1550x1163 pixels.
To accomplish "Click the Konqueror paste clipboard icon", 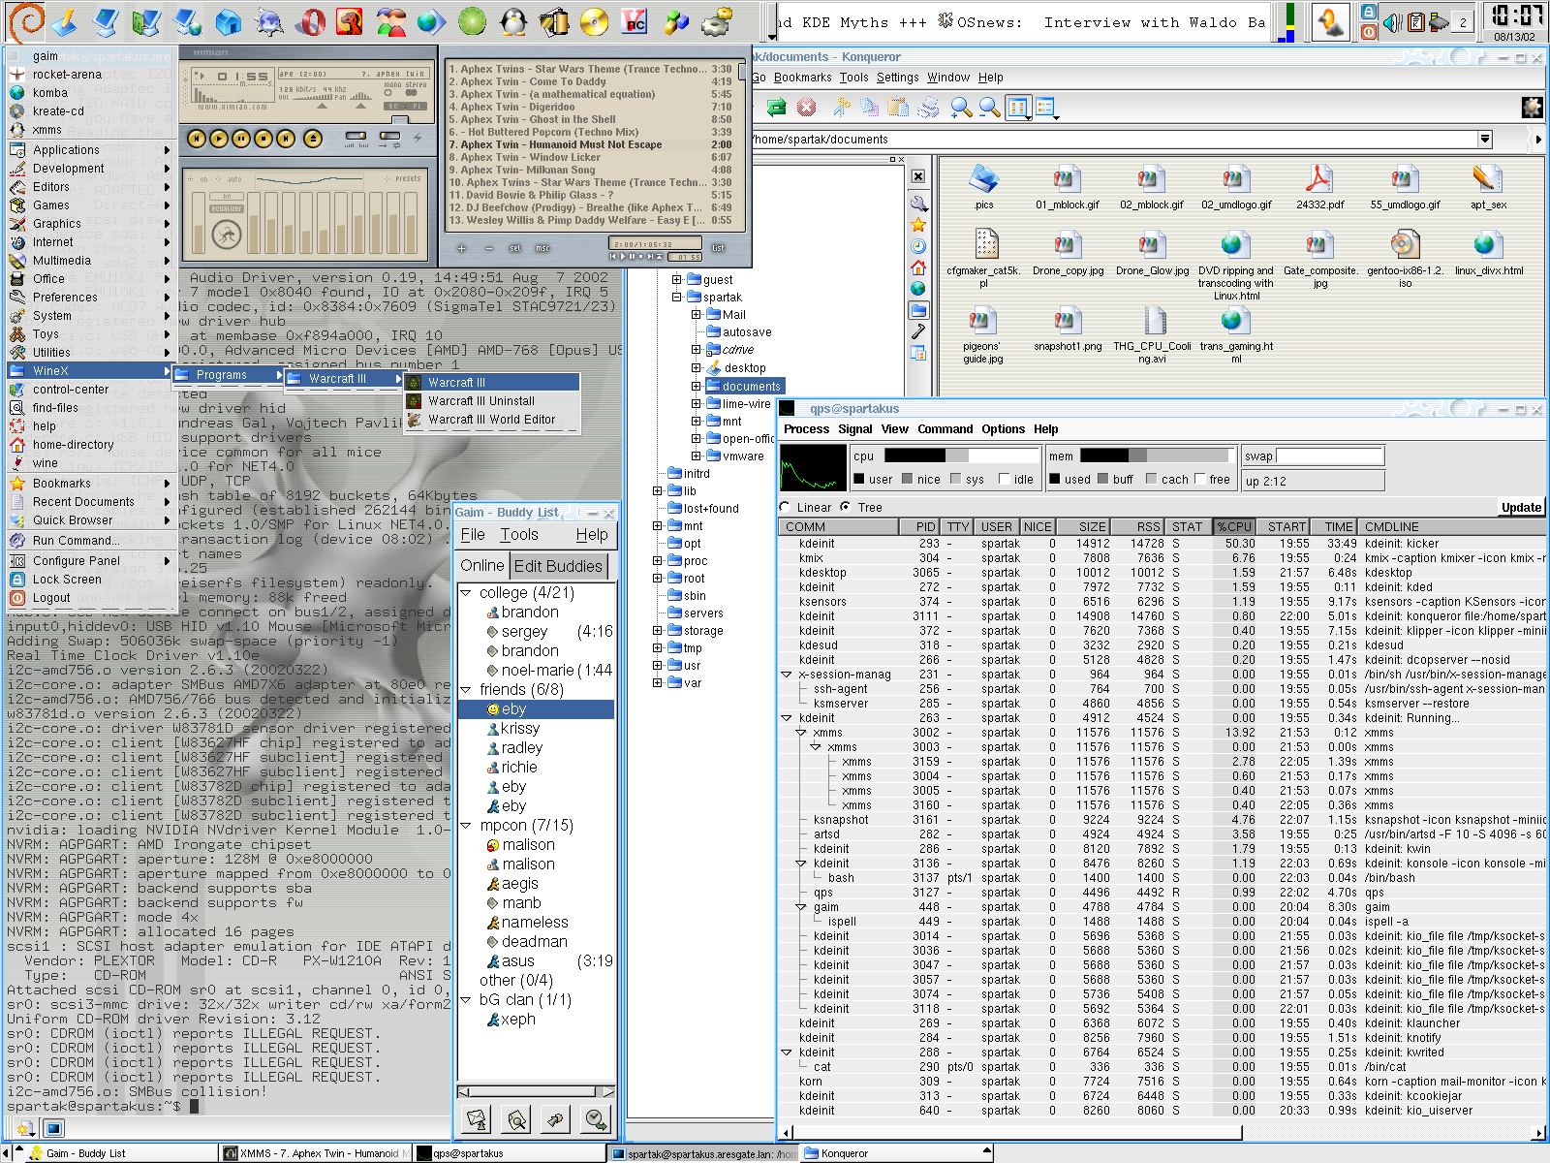I will [x=898, y=108].
